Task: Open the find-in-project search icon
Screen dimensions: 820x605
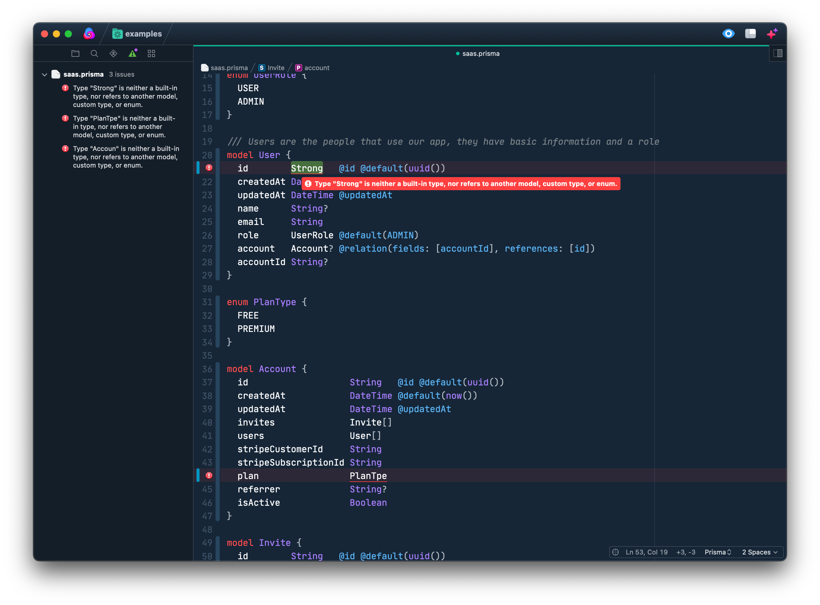Action: click(94, 53)
